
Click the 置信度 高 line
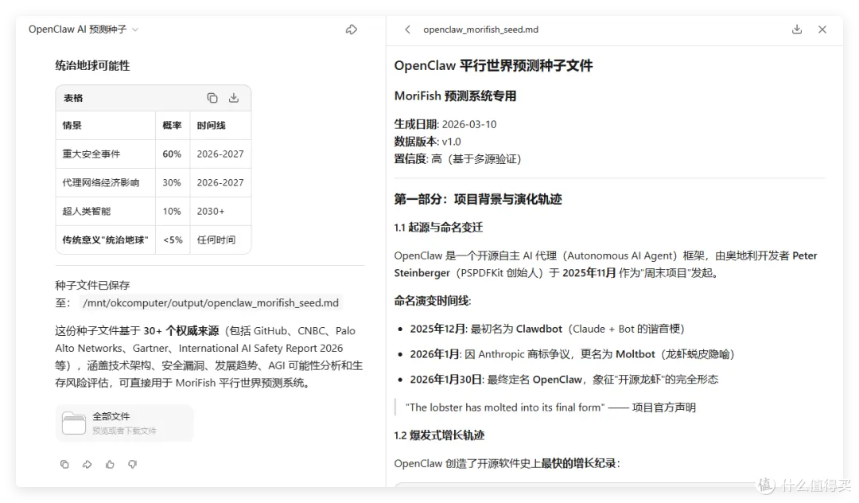457,159
